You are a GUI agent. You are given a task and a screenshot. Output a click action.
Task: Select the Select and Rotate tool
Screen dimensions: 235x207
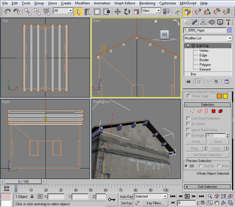click(x=127, y=11)
